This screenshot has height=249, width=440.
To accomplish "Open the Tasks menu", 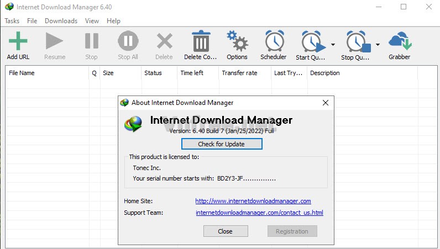I will 12,21.
